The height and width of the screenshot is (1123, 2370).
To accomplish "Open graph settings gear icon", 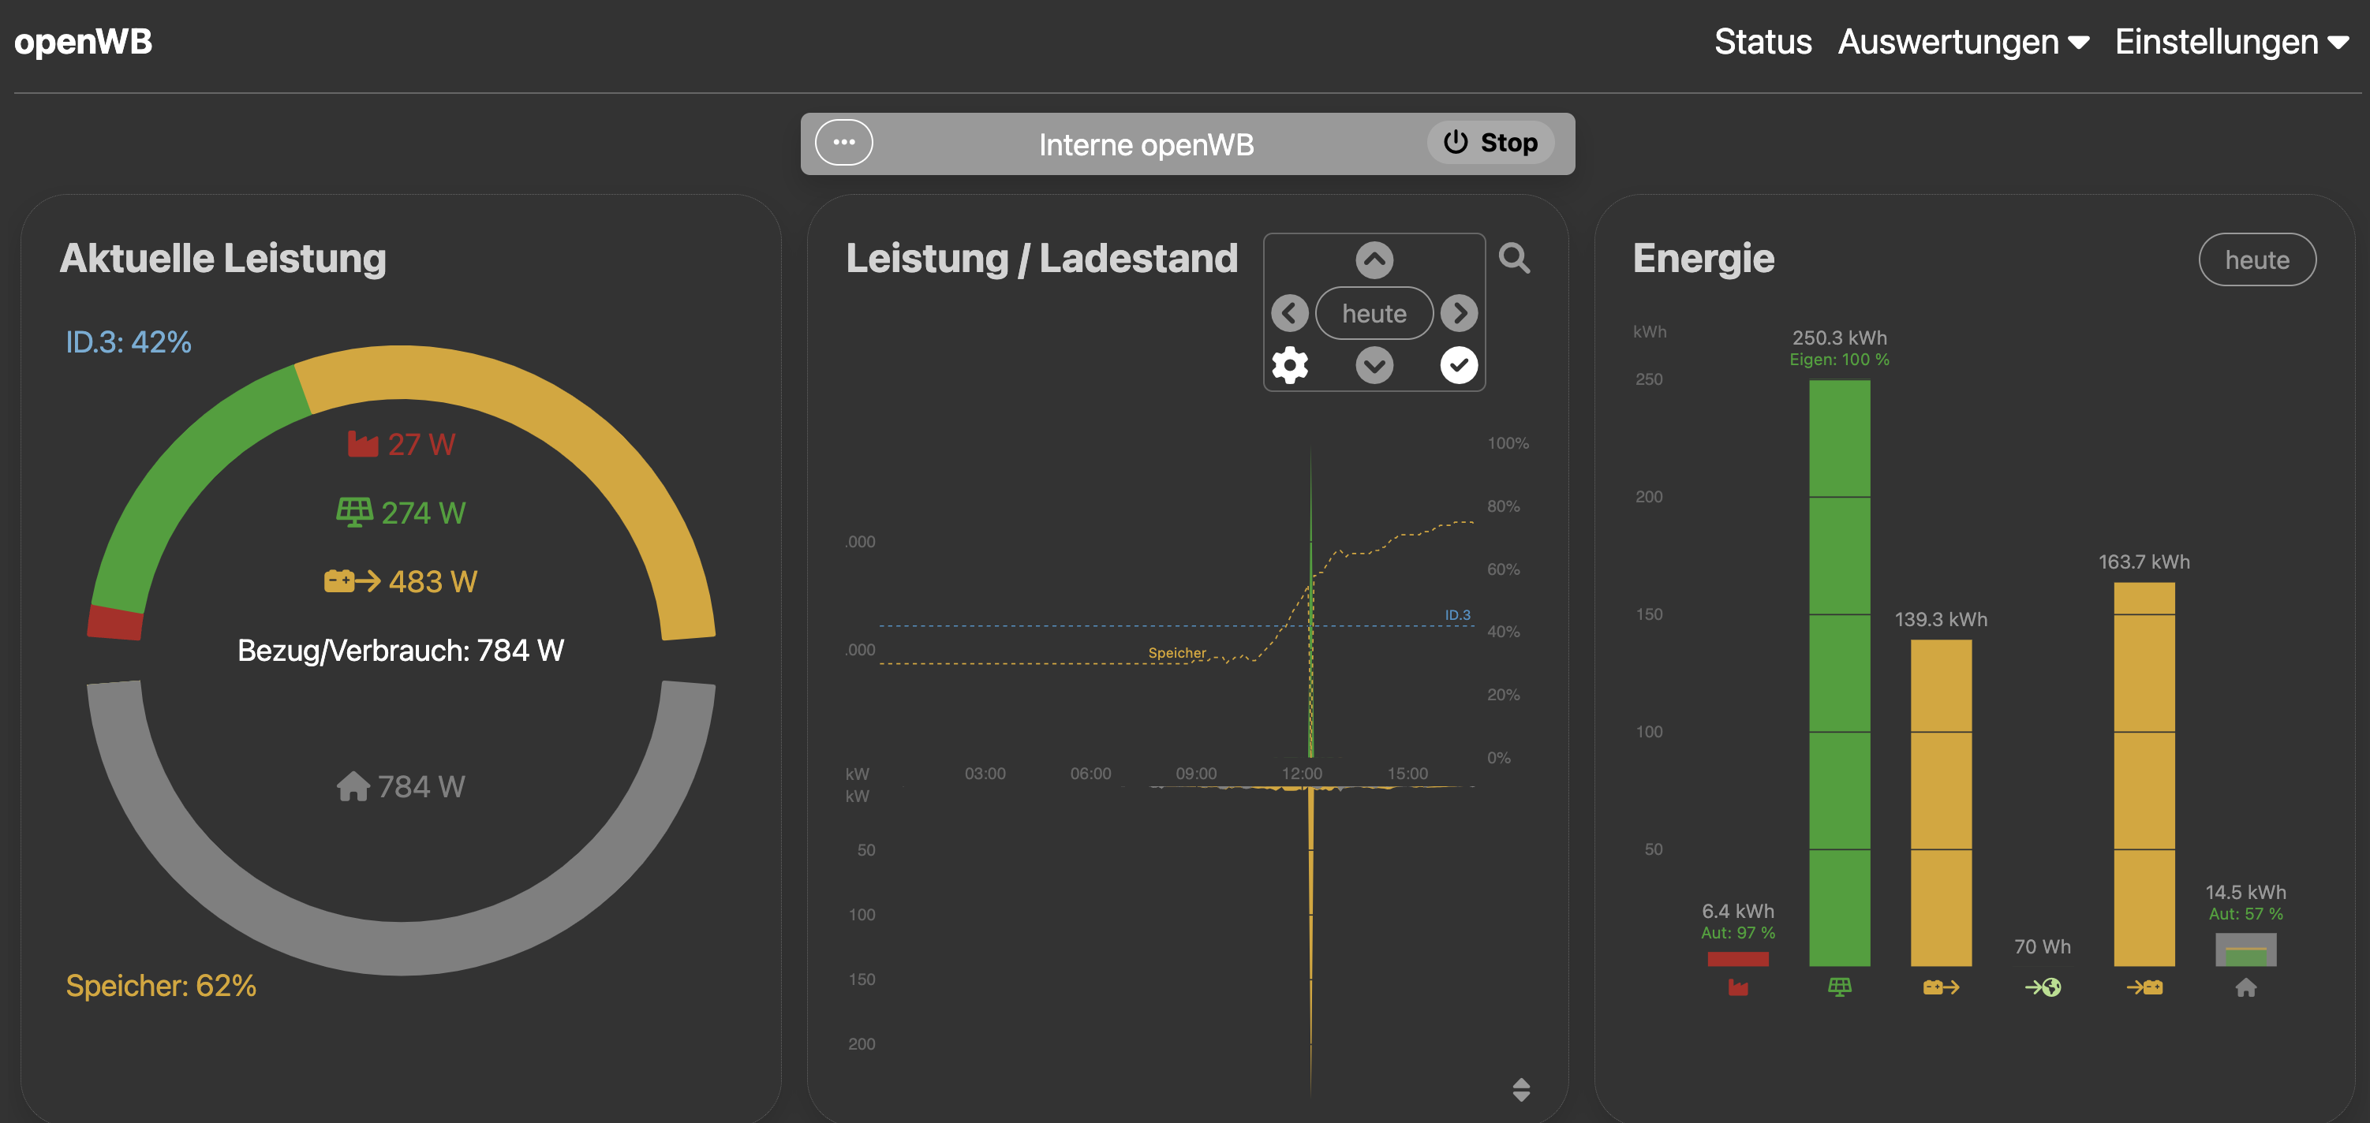I will coord(1290,365).
